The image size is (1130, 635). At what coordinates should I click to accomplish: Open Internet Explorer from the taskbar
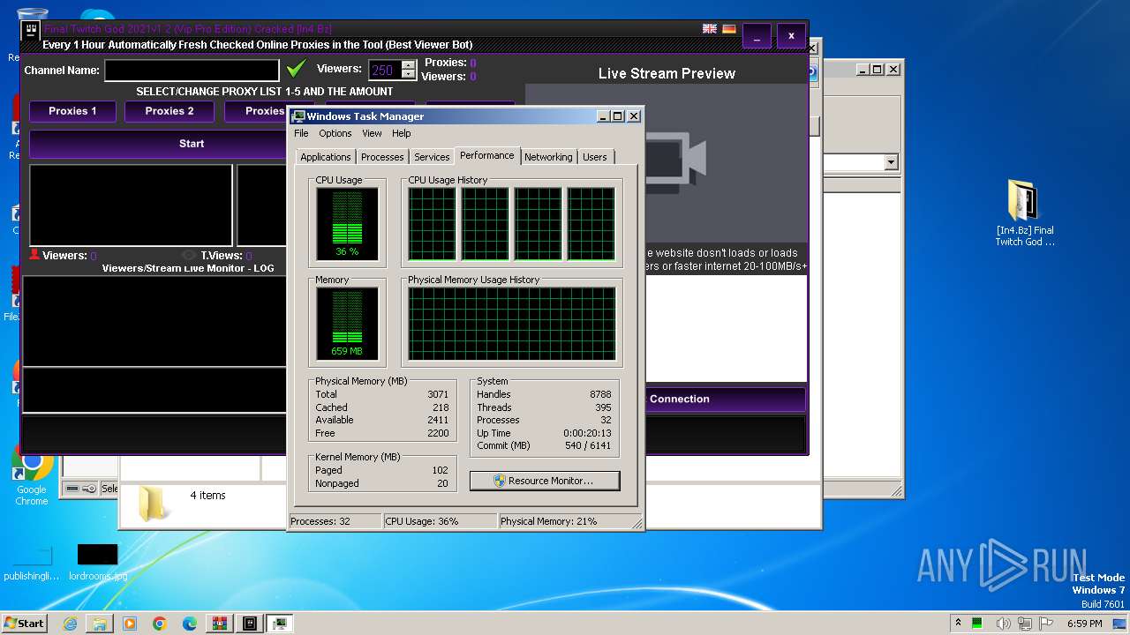pyautogui.click(x=70, y=624)
